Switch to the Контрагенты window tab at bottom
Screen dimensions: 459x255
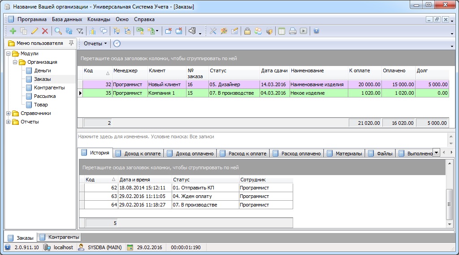coord(60,237)
